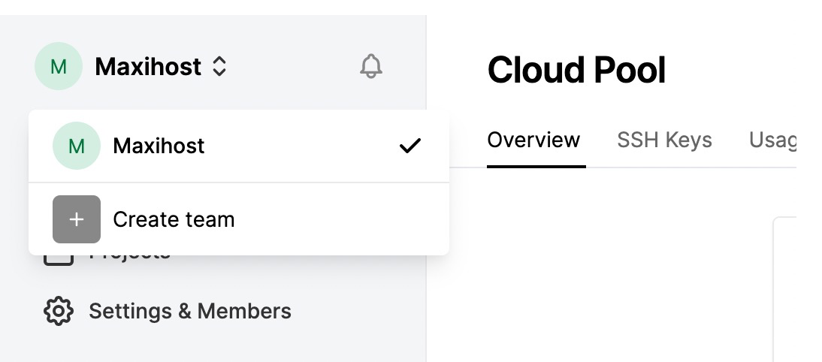
Task: Click the checkmark next to Maxihost
Action: (410, 146)
